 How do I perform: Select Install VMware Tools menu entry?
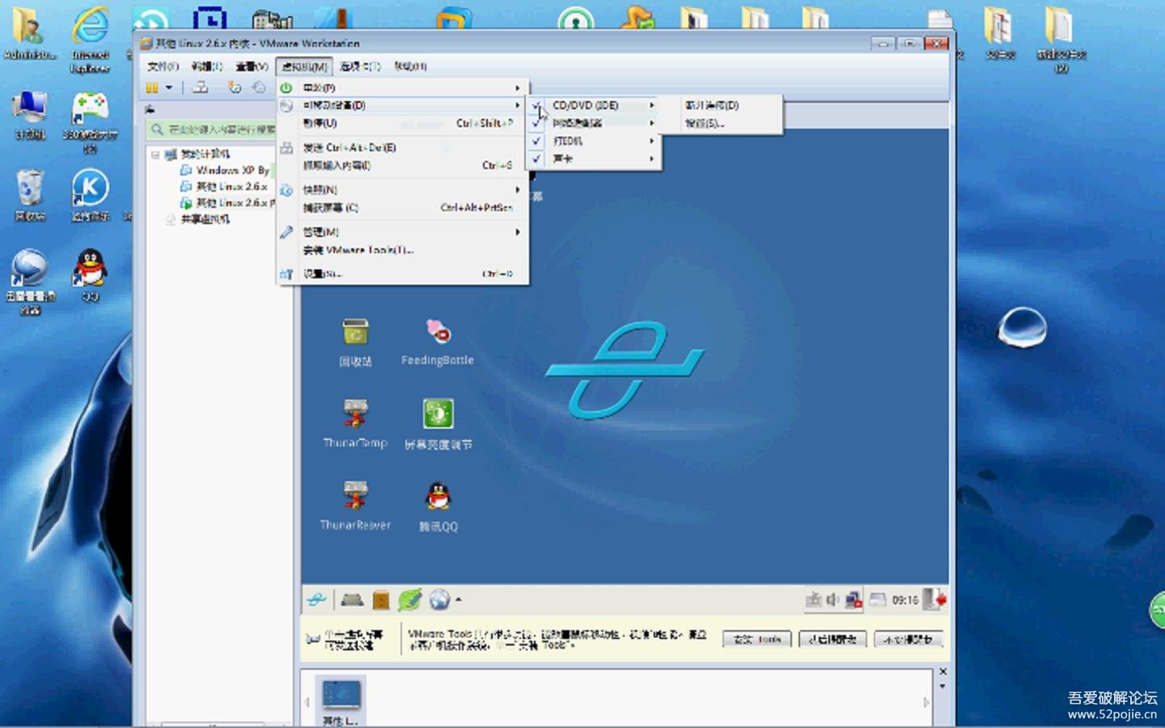coord(358,251)
